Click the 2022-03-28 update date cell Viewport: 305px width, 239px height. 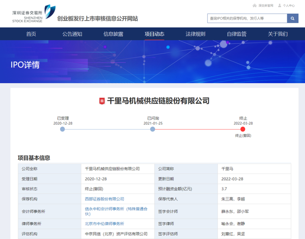[254, 179]
